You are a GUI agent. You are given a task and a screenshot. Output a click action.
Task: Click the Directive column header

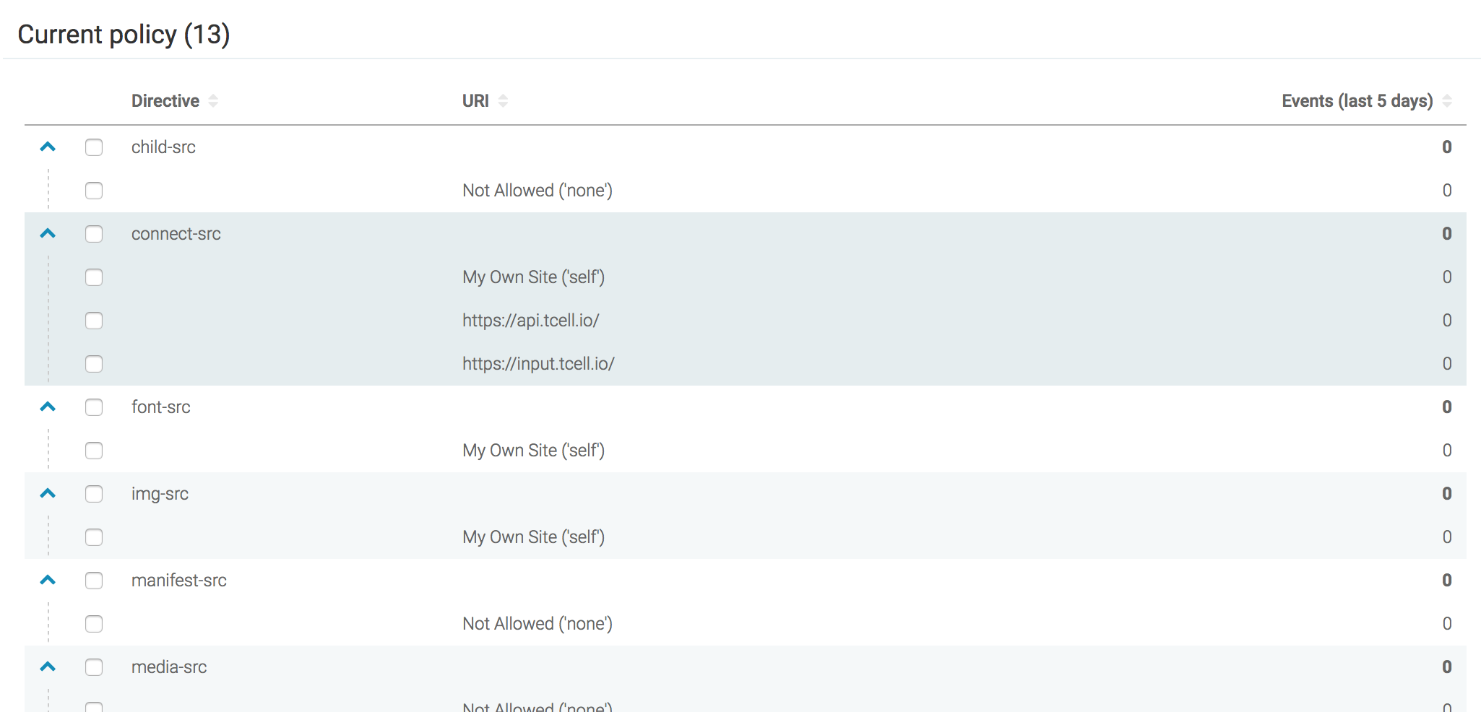[165, 101]
